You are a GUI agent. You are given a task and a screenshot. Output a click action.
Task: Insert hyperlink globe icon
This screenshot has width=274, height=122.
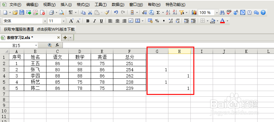click(151, 12)
